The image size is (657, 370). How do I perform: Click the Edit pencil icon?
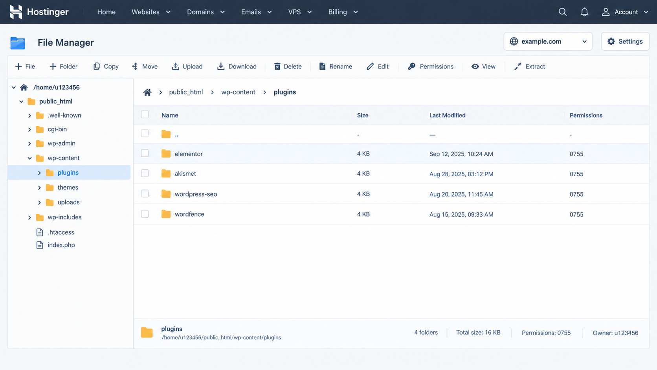[370, 66]
